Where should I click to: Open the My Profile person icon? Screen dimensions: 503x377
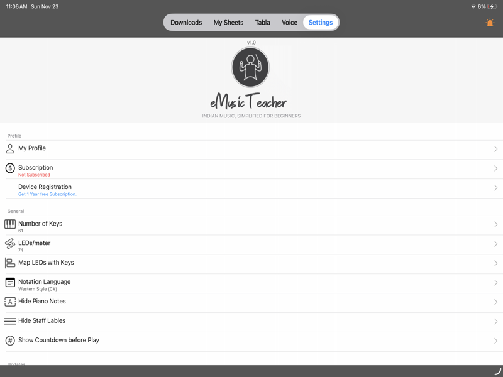[9, 148]
